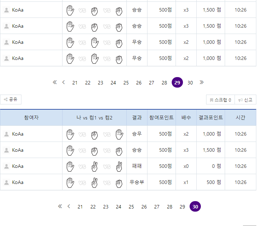This screenshot has width=263, height=226.
Task: Click the highlighted current page 29
Action: click(x=177, y=83)
